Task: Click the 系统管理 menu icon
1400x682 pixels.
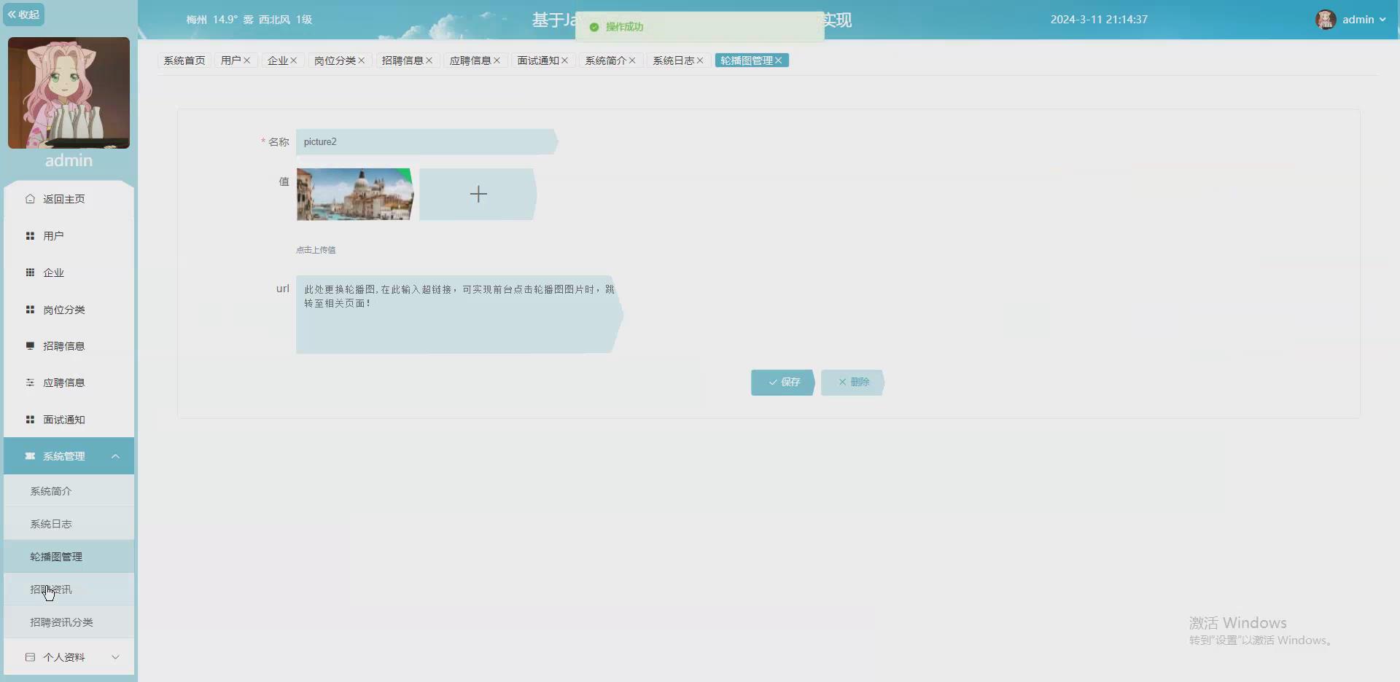Action: 30,456
